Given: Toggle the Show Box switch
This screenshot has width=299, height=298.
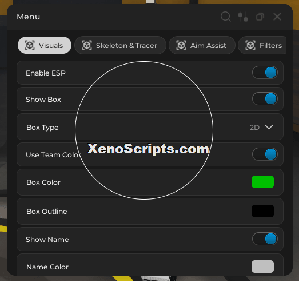Looking at the screenshot, I should click(265, 99).
